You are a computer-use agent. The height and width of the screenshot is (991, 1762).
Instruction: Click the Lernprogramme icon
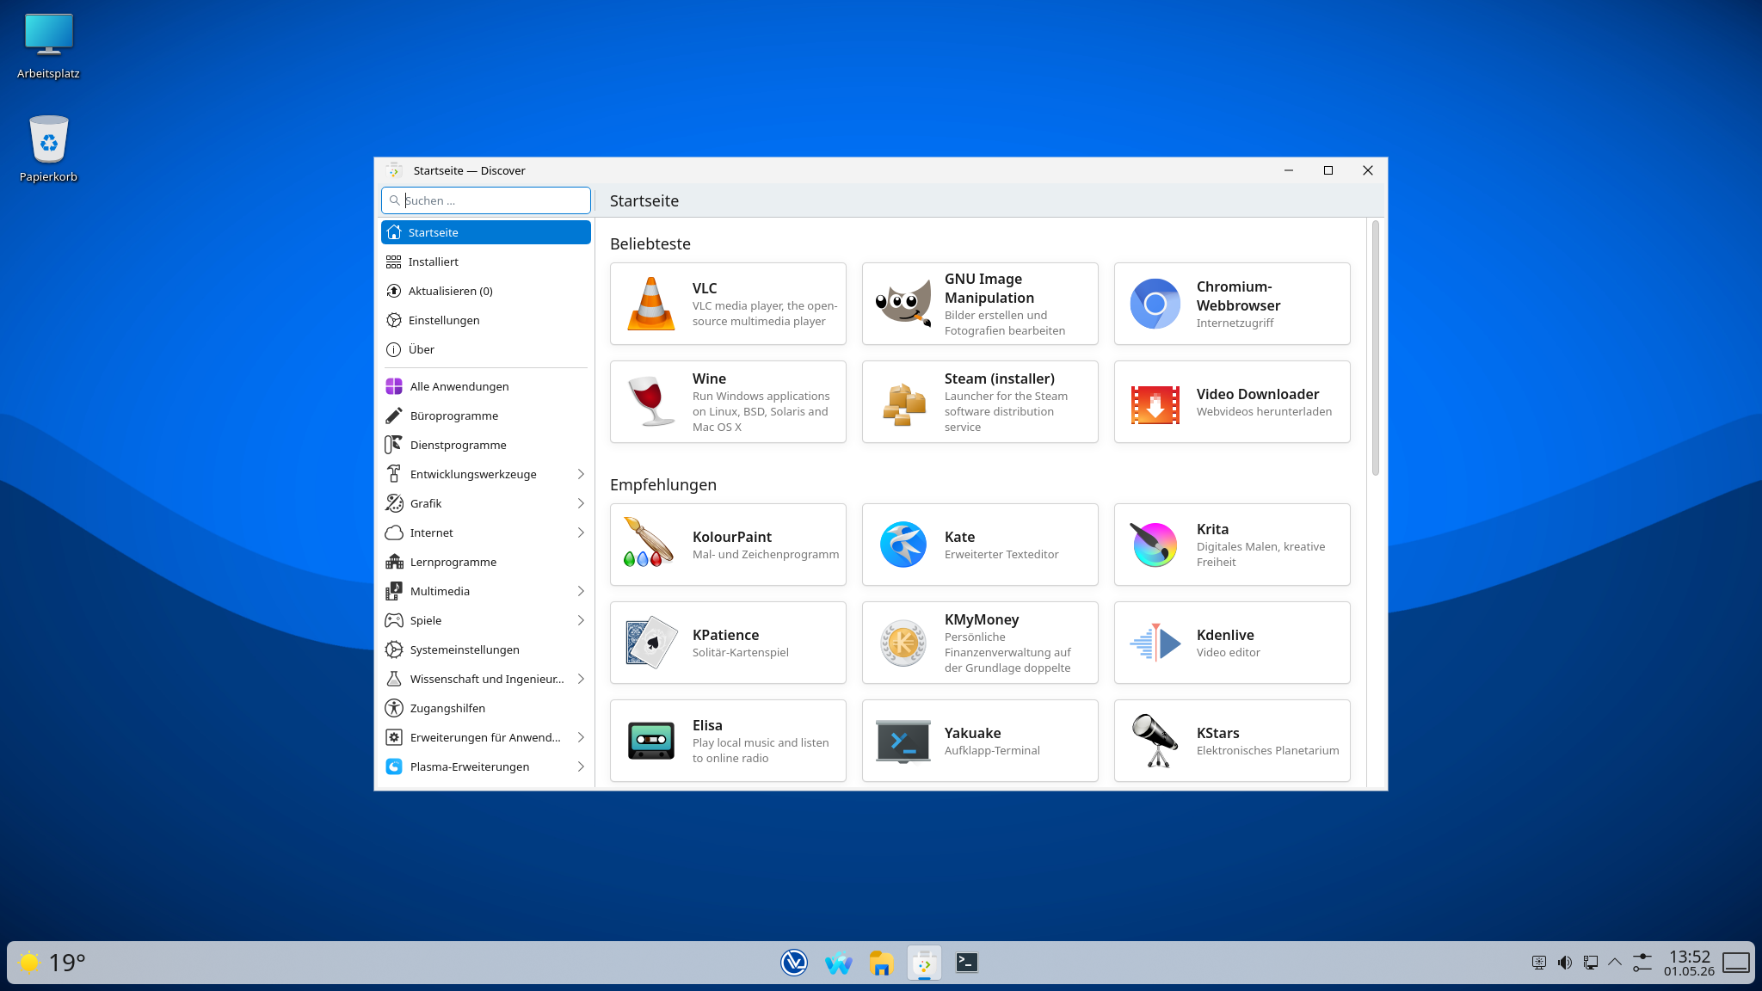394,562
